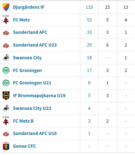Image resolution: width=135 pixels, height=155 pixels.
Task: Click the Swansea City swan crest
Action: coord(6,58)
